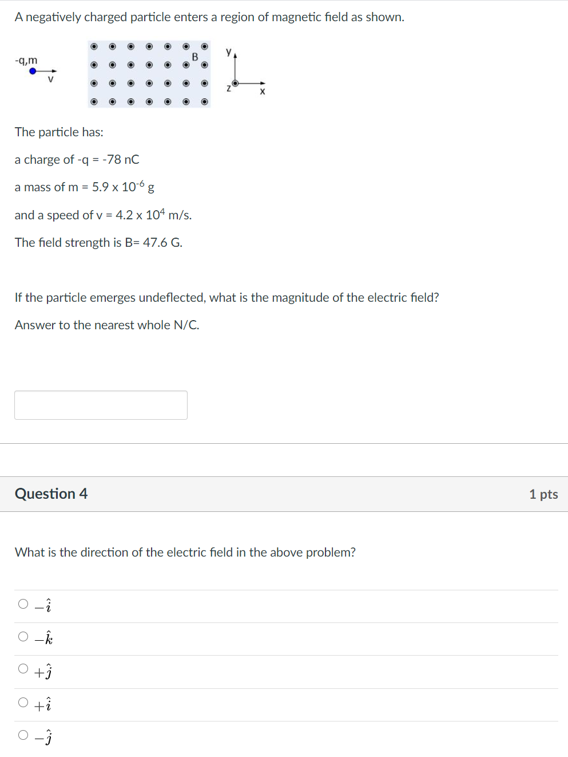Click the electric field answer input box

(101, 405)
